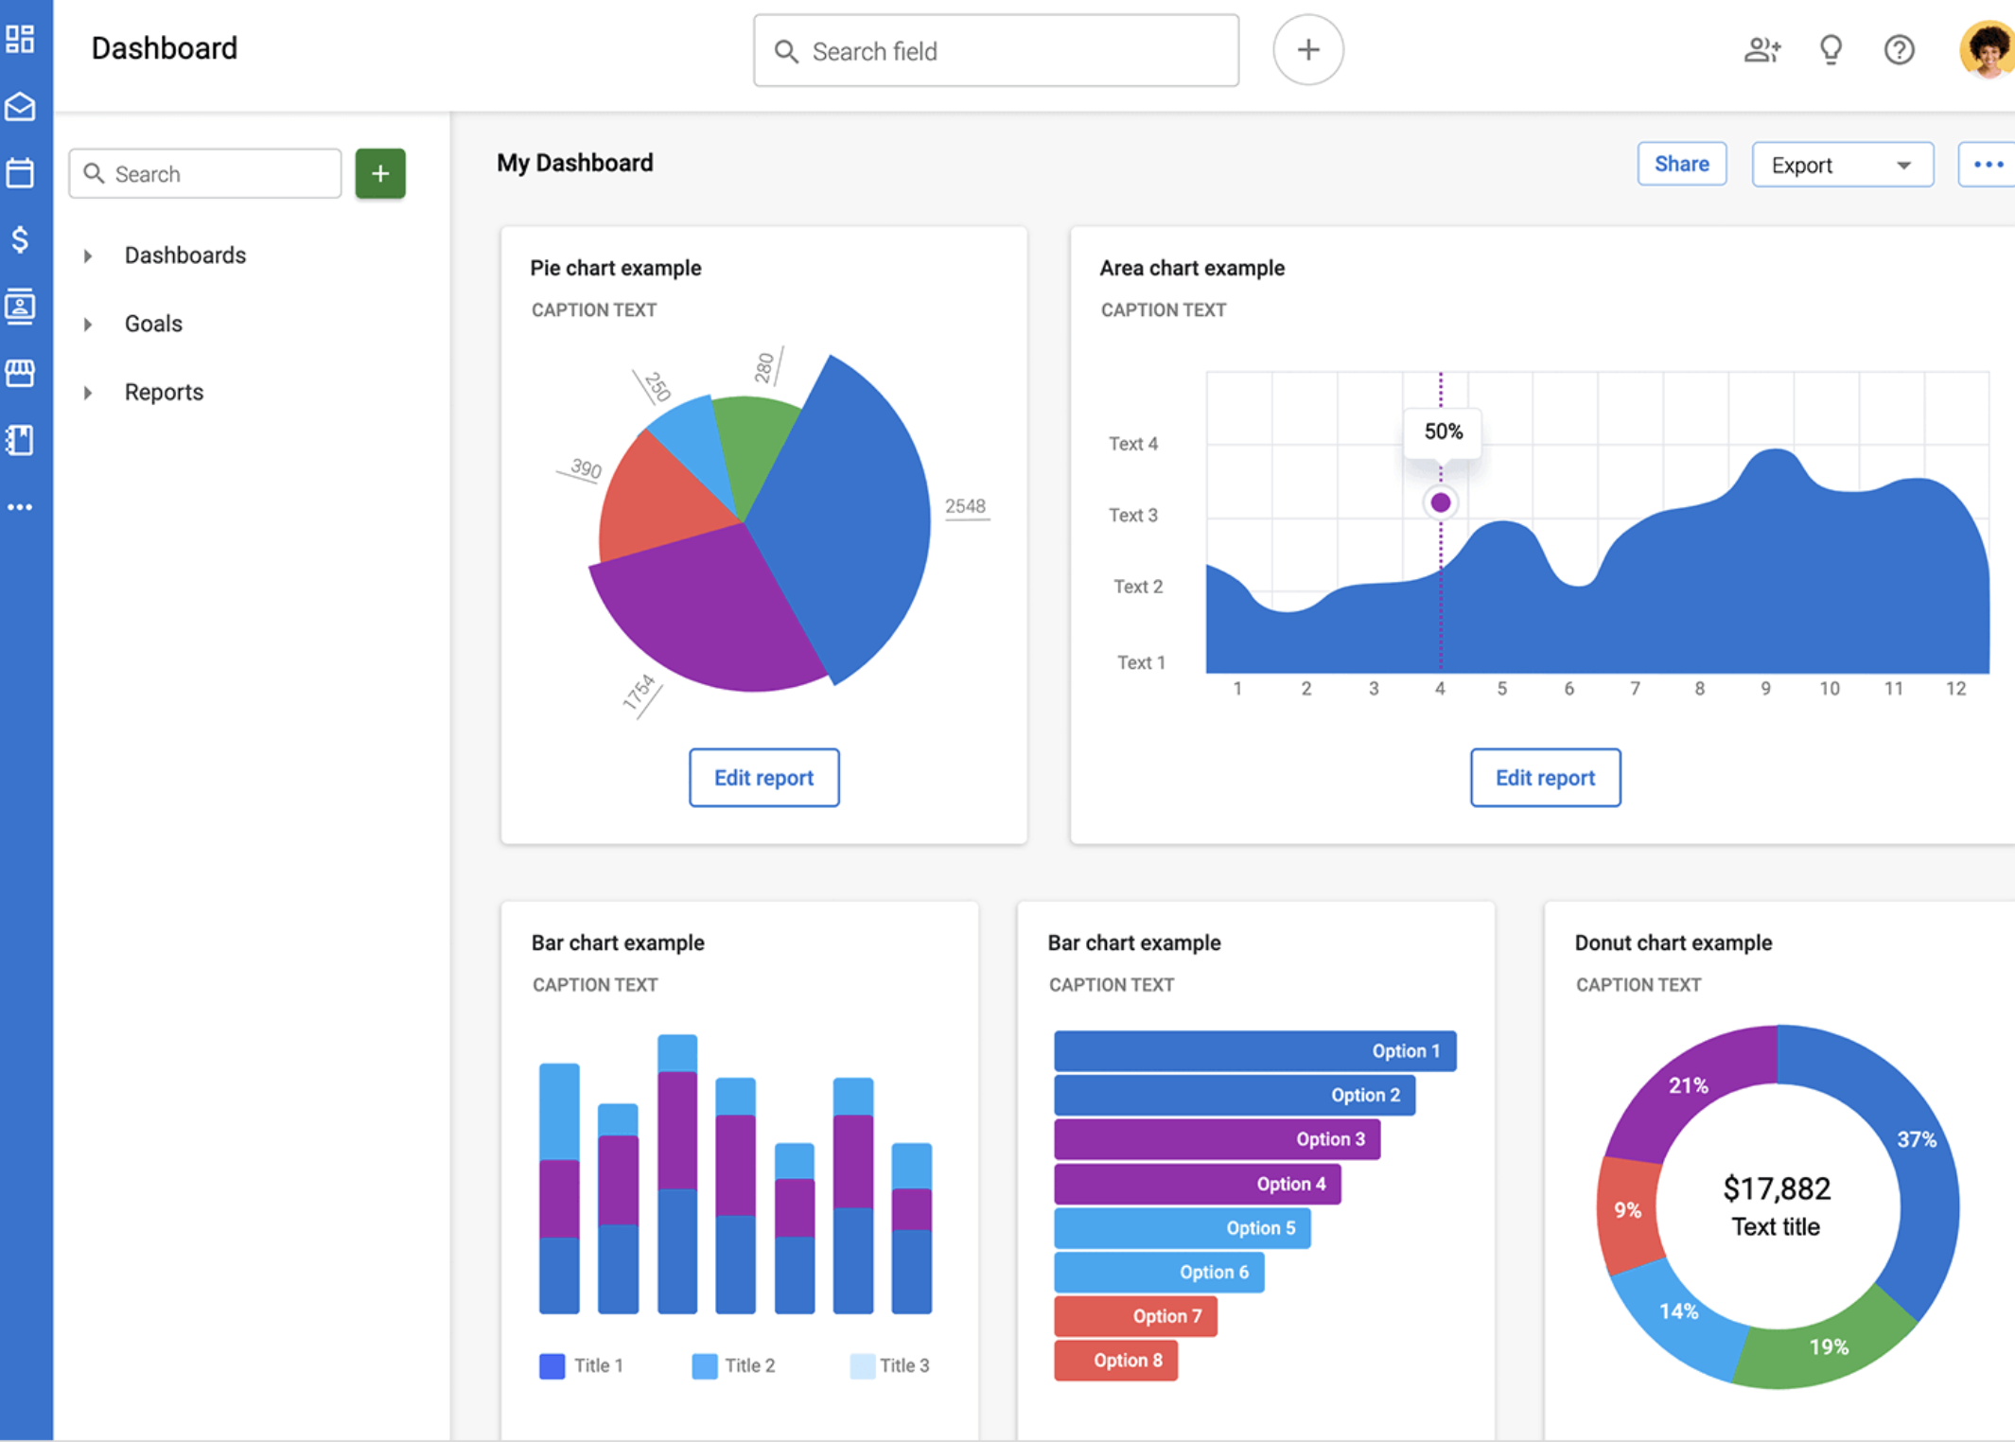The image size is (2015, 1442).
Task: Open the Mail icon in the sidebar
Action: 21,107
